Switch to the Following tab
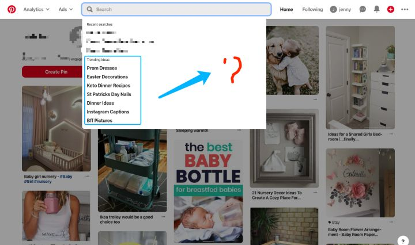The width and height of the screenshot is (415, 245). point(312,9)
